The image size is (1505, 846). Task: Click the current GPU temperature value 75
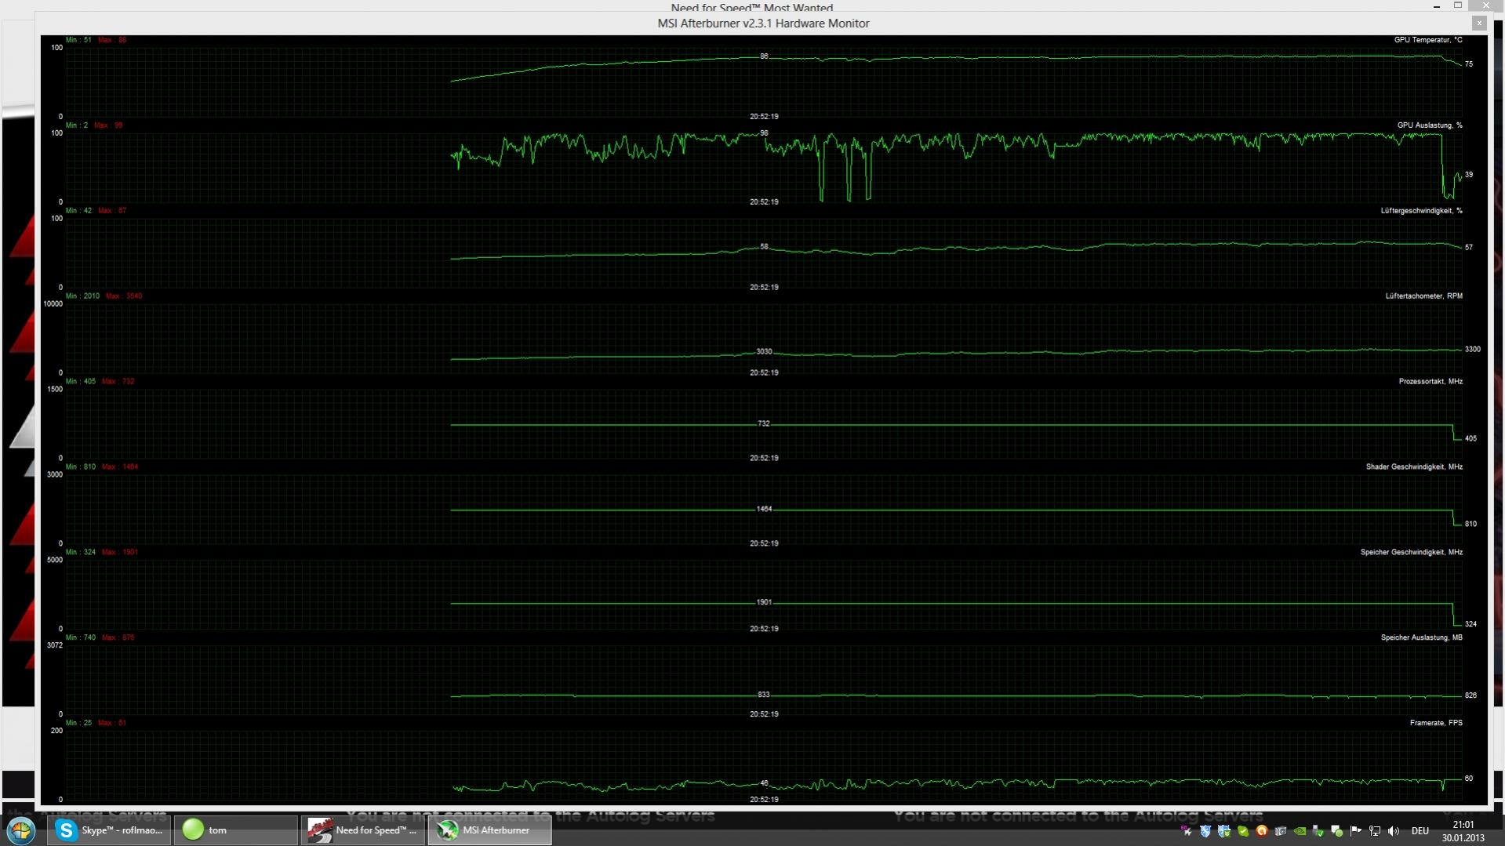[x=1469, y=64]
